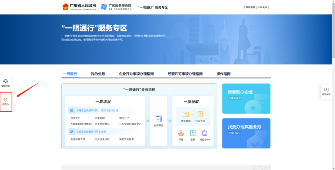Open the 操作指南 tab

223,74
